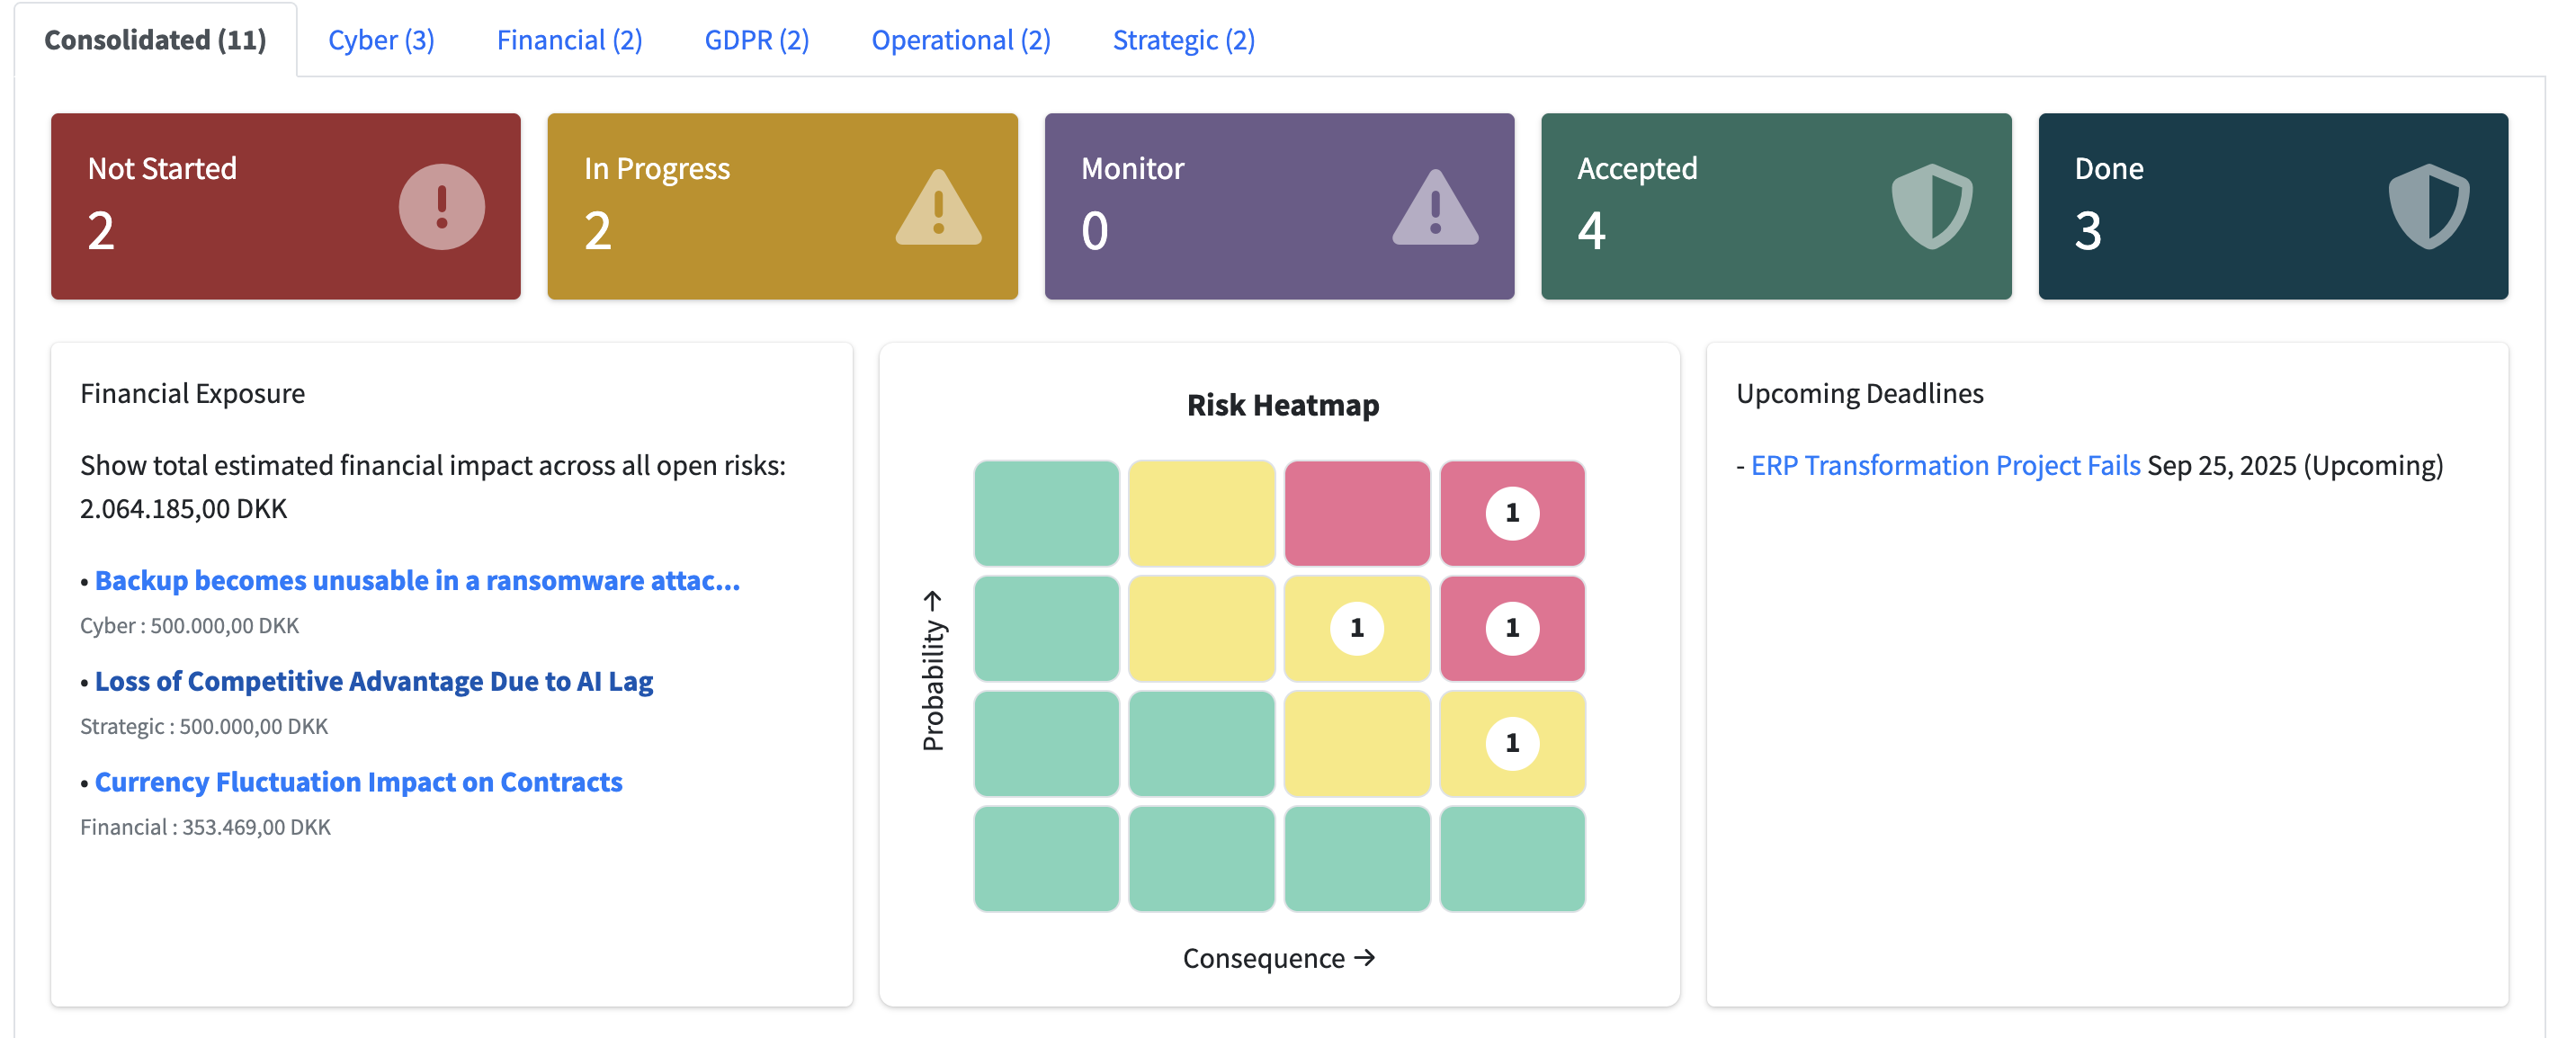Open ERP Transformation Project Fails deadline link
The width and height of the screenshot is (2576, 1038).
coord(1945,465)
